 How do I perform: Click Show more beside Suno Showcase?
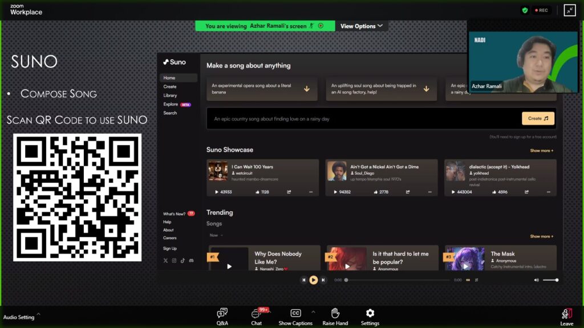click(x=541, y=151)
